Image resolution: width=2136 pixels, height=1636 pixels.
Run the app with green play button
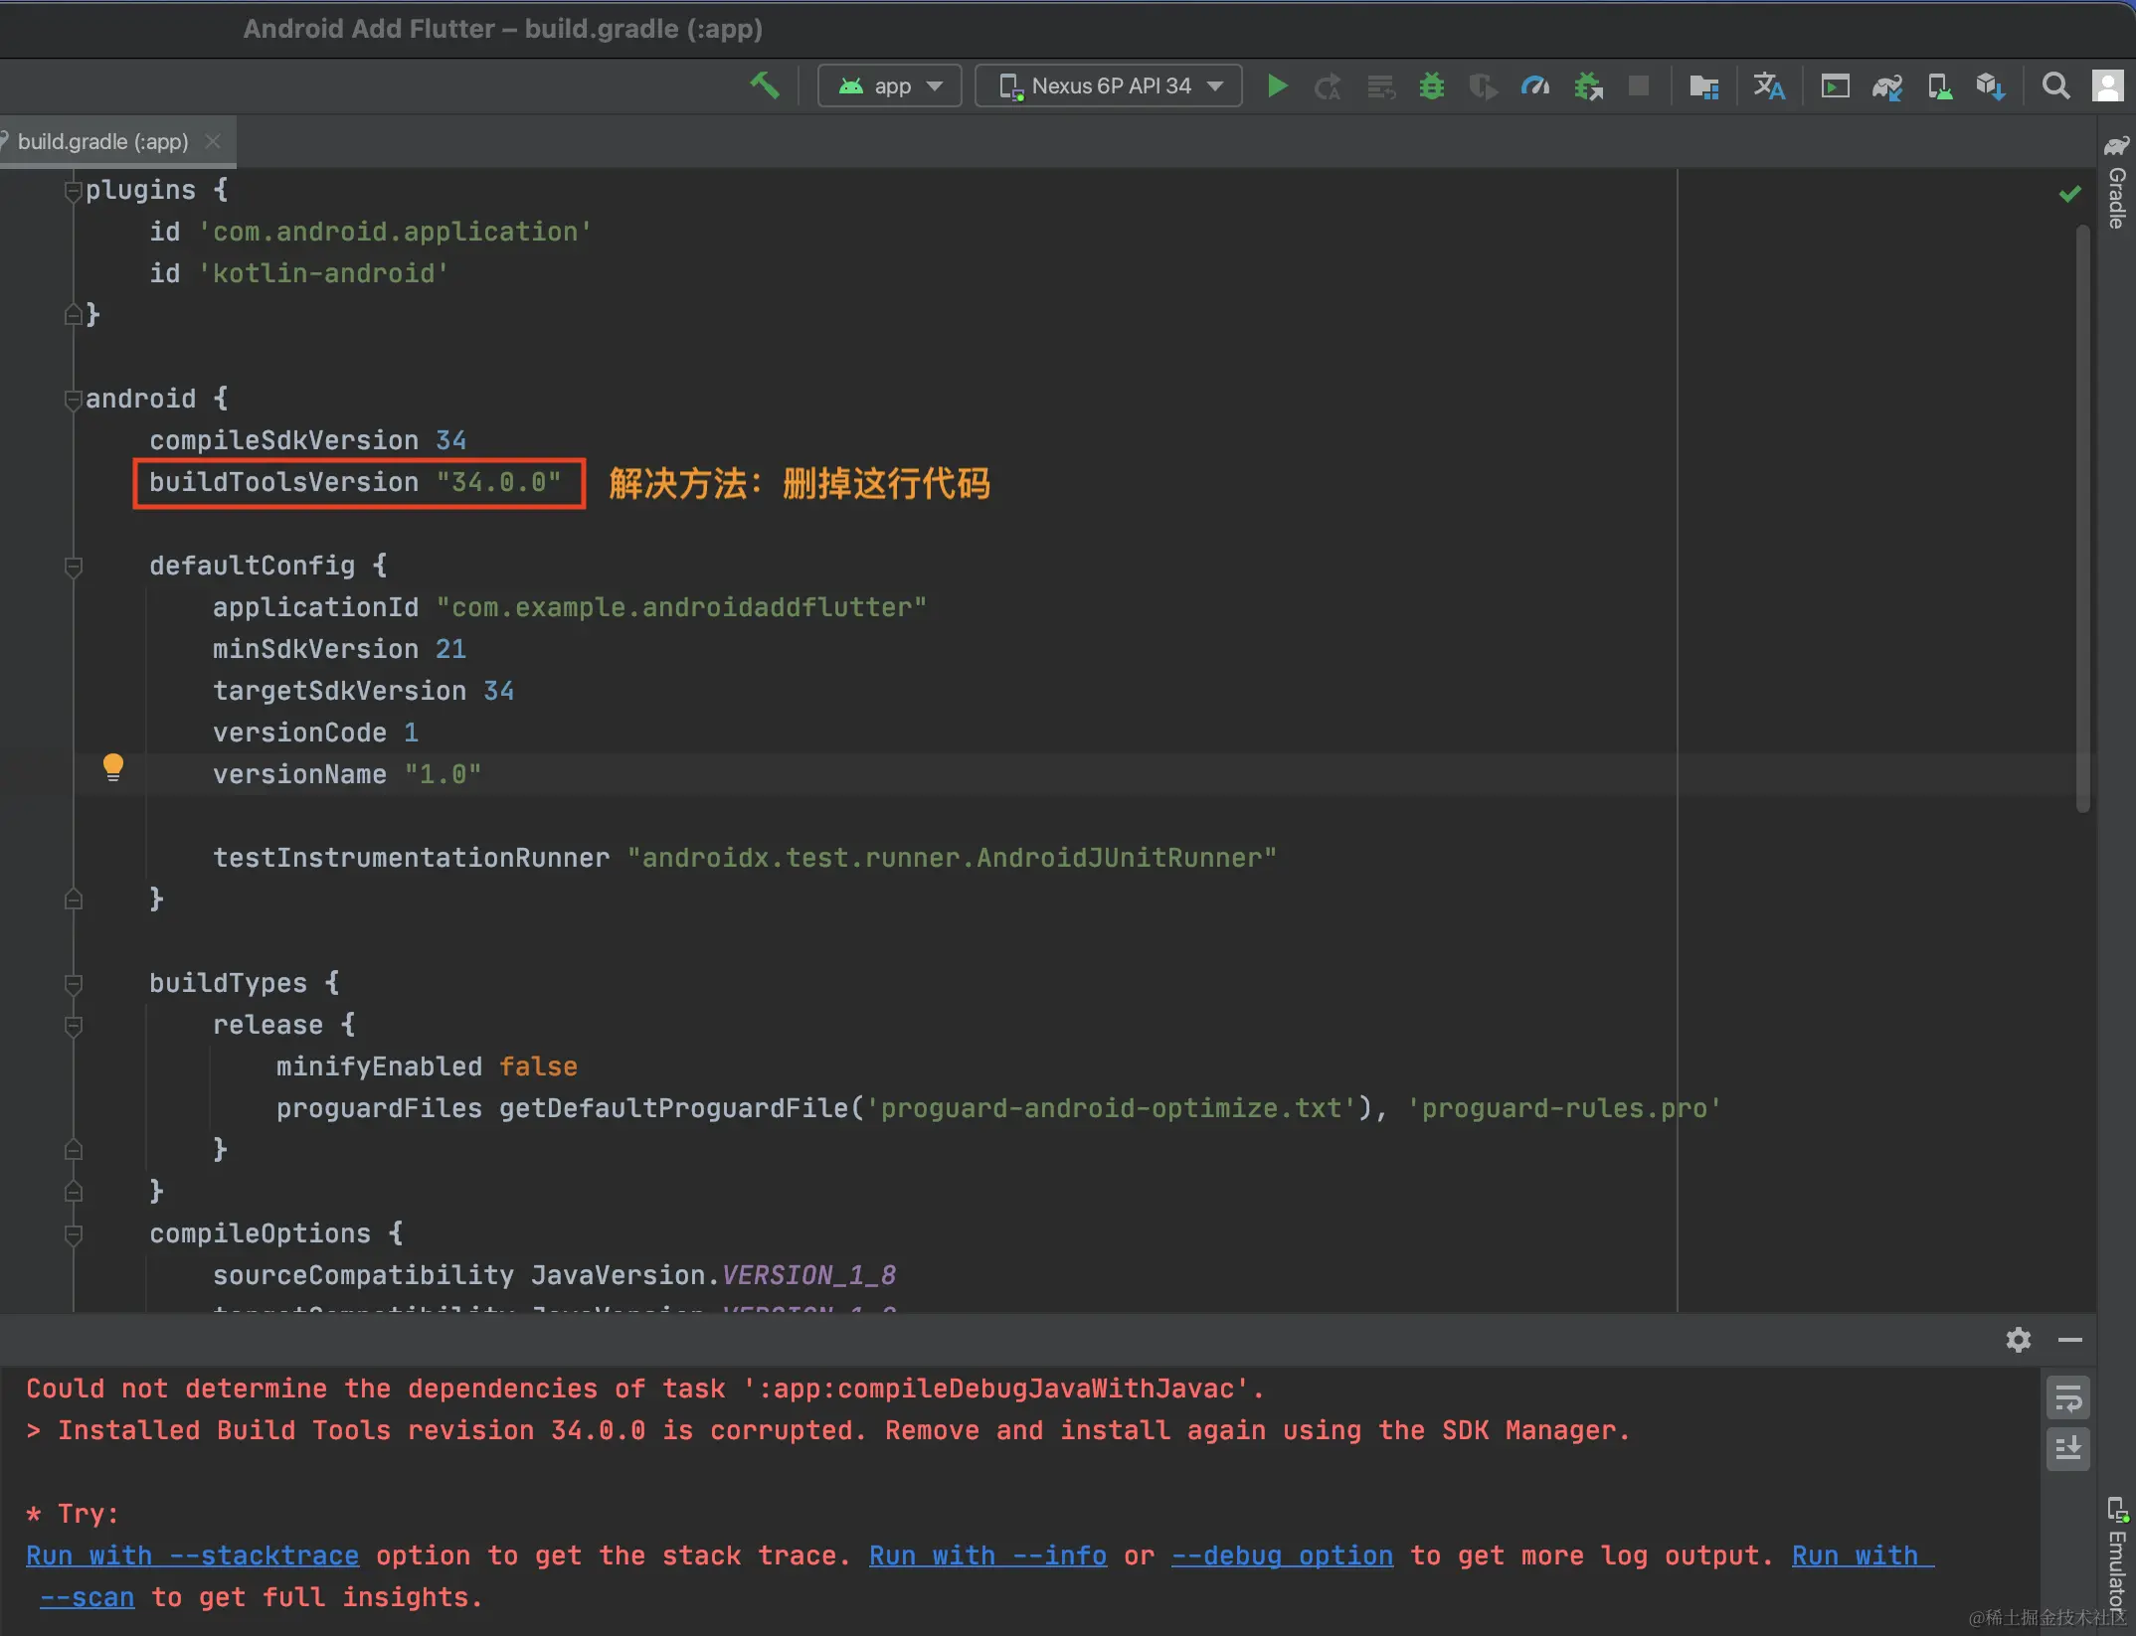coord(1278,86)
